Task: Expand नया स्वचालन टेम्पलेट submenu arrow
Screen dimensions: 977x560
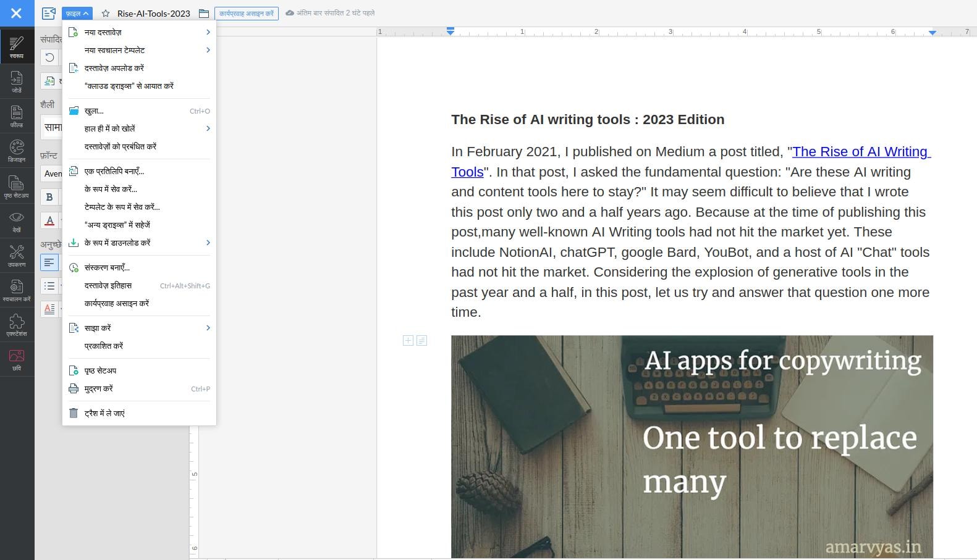Action: pos(208,50)
